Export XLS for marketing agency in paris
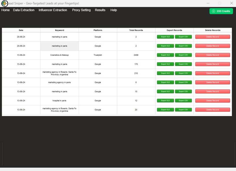This screenshot has height=171, width=236. coord(165,82)
